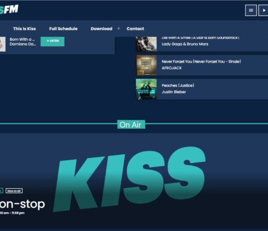268x231 pixels.
Task: Open Never Forget You album thumbnail
Action: coord(147,65)
